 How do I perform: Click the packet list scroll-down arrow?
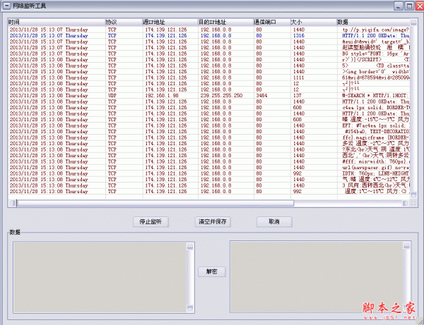(413, 195)
